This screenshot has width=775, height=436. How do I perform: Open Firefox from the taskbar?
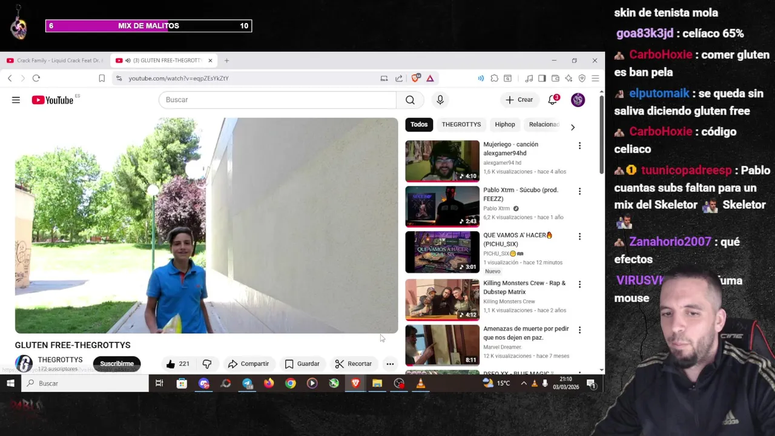click(269, 383)
